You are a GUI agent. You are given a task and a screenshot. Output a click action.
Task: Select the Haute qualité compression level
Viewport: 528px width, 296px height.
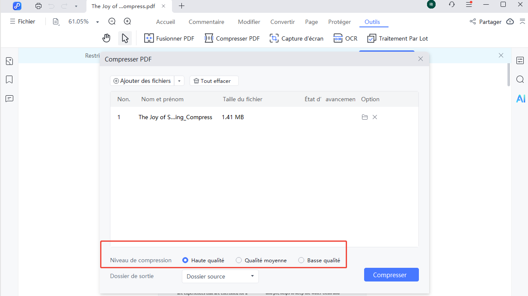[185, 260]
